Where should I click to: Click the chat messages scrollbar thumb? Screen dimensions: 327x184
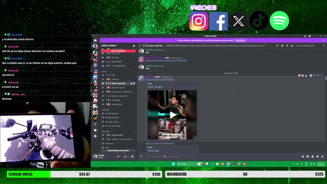pyautogui.click(x=326, y=78)
